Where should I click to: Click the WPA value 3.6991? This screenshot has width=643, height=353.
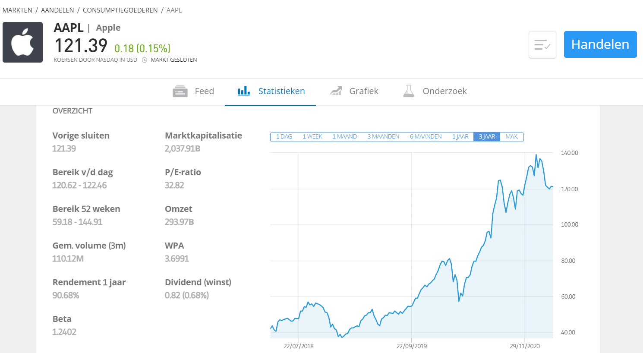coord(177,258)
